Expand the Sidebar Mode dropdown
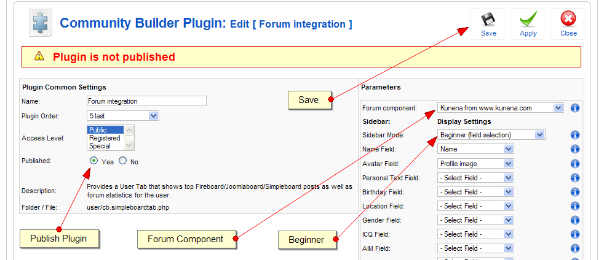Viewport: 604px width, 260px height. [491, 135]
